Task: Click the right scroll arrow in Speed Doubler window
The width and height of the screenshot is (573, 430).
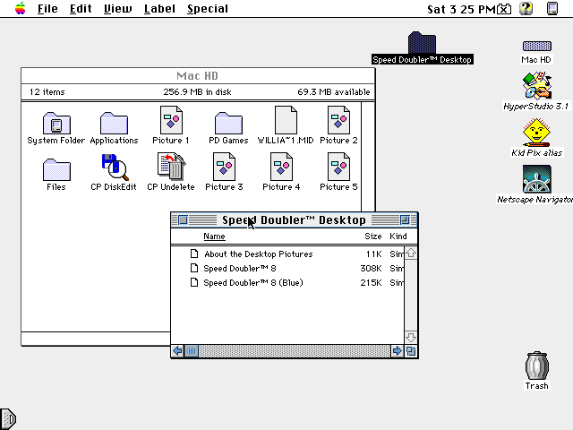Action: click(397, 351)
